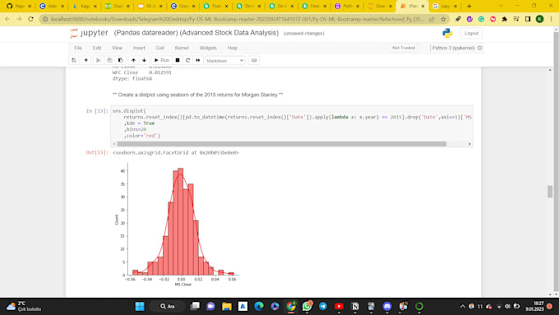The height and width of the screenshot is (315, 559).
Task: Move selected cell down
Action: coord(144,60)
